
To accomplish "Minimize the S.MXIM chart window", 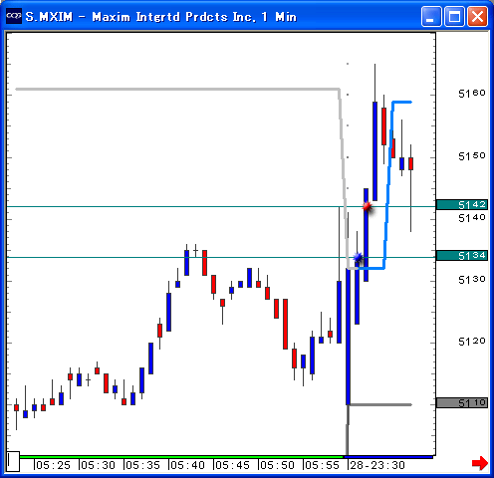I will (x=431, y=16).
